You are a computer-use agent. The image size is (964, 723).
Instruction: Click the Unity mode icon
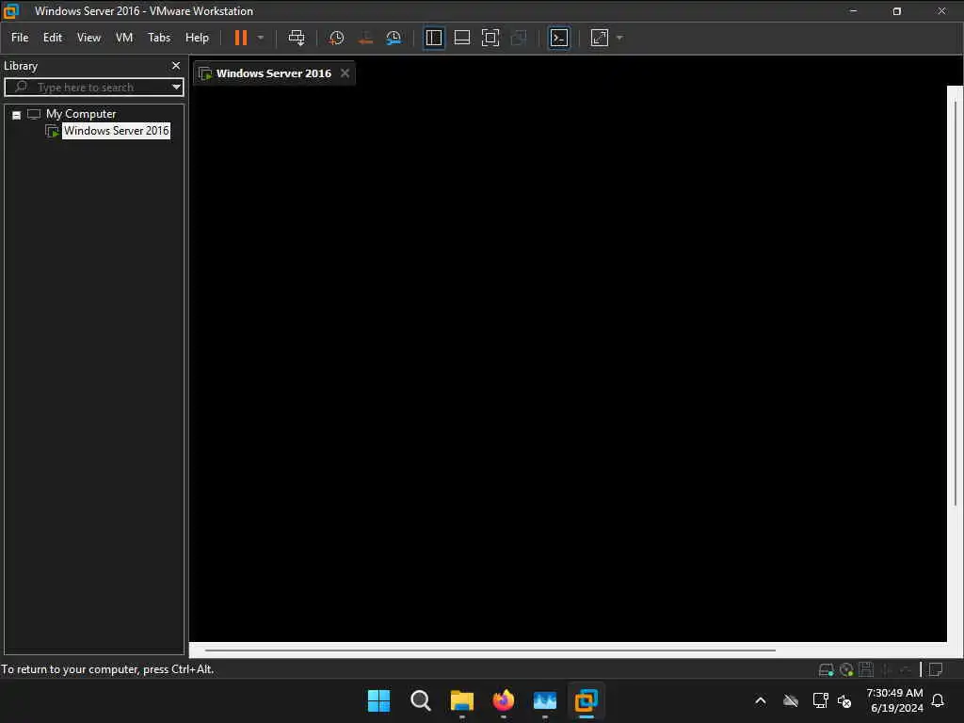pyautogui.click(x=519, y=38)
